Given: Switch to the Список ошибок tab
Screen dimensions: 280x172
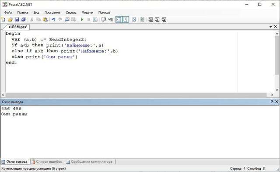Looking at the screenshot, I should [47, 161].
